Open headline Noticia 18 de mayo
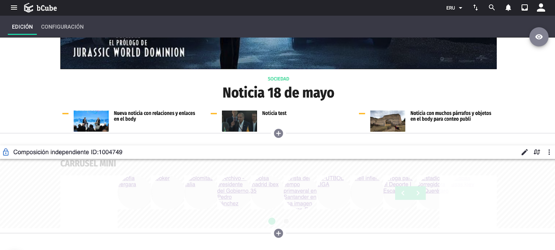The height and width of the screenshot is (250, 555). (x=278, y=93)
